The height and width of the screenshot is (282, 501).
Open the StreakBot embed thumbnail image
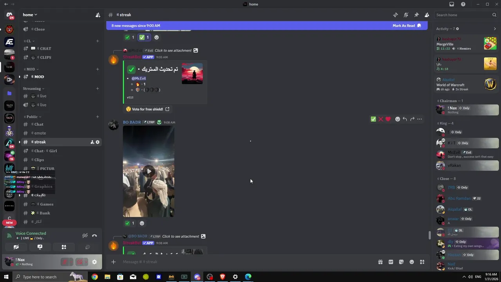tap(192, 73)
